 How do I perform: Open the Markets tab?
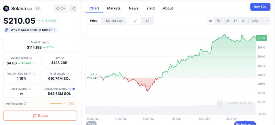coord(114,8)
